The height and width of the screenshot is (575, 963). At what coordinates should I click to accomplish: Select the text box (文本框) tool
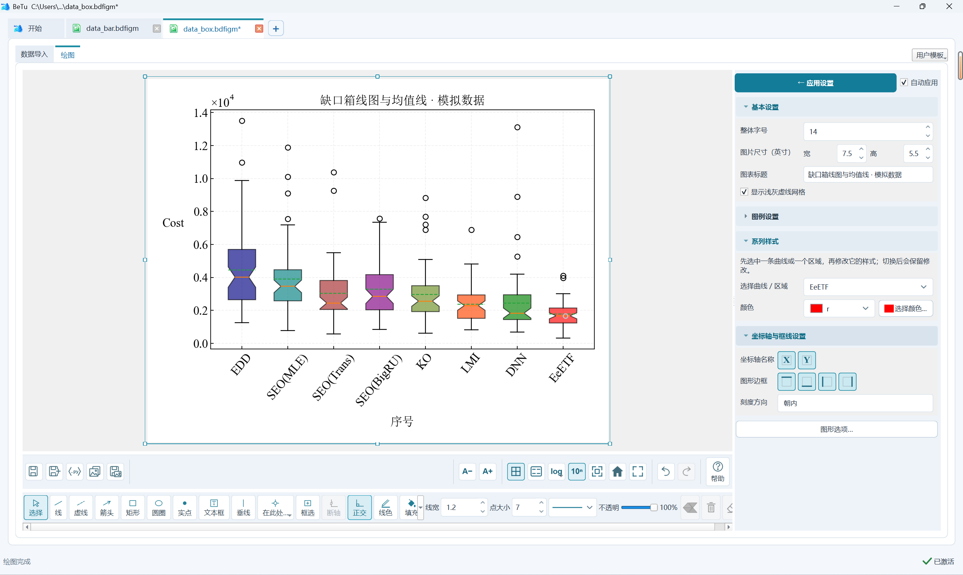point(214,507)
